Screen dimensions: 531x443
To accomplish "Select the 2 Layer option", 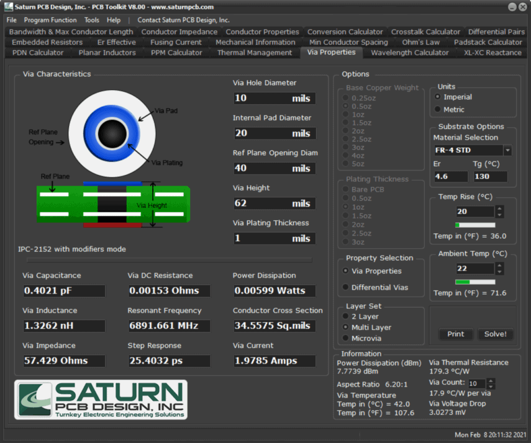I will [x=345, y=316].
